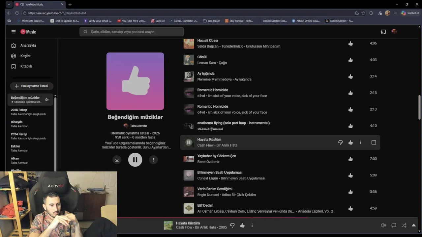The image size is (422, 237).
Task: Toggle like on Hacıalı Obası
Action: coord(350,43)
